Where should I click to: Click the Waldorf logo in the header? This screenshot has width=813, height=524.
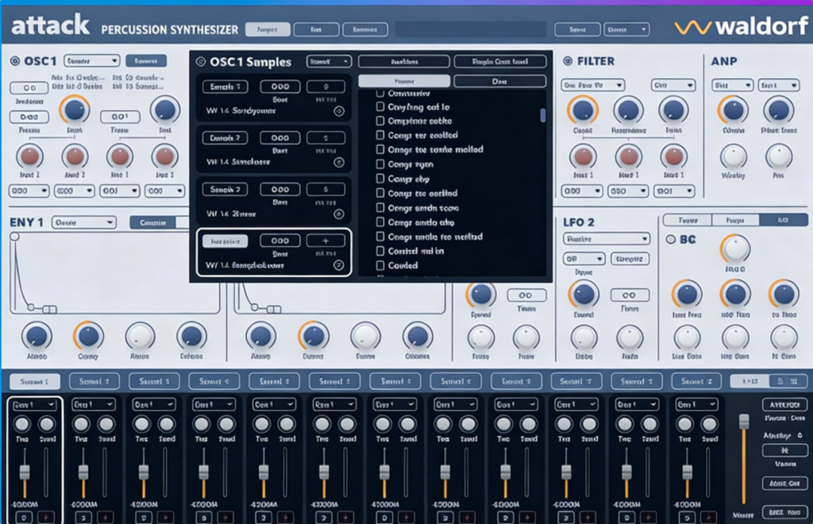tap(741, 26)
